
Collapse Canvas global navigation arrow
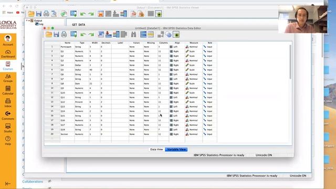coord(8,184)
